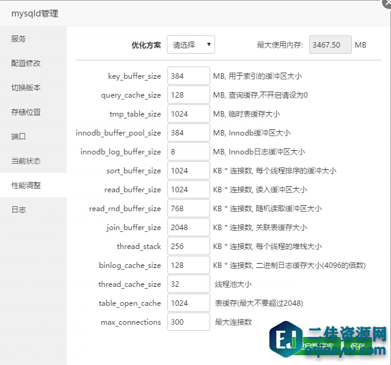Expand the 优化方案 请选择 dropdown
The width and height of the screenshot is (391, 365).
[191, 45]
